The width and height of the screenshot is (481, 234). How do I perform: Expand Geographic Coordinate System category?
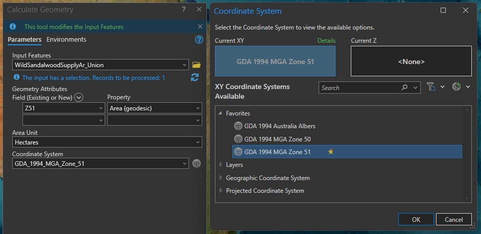(x=221, y=178)
